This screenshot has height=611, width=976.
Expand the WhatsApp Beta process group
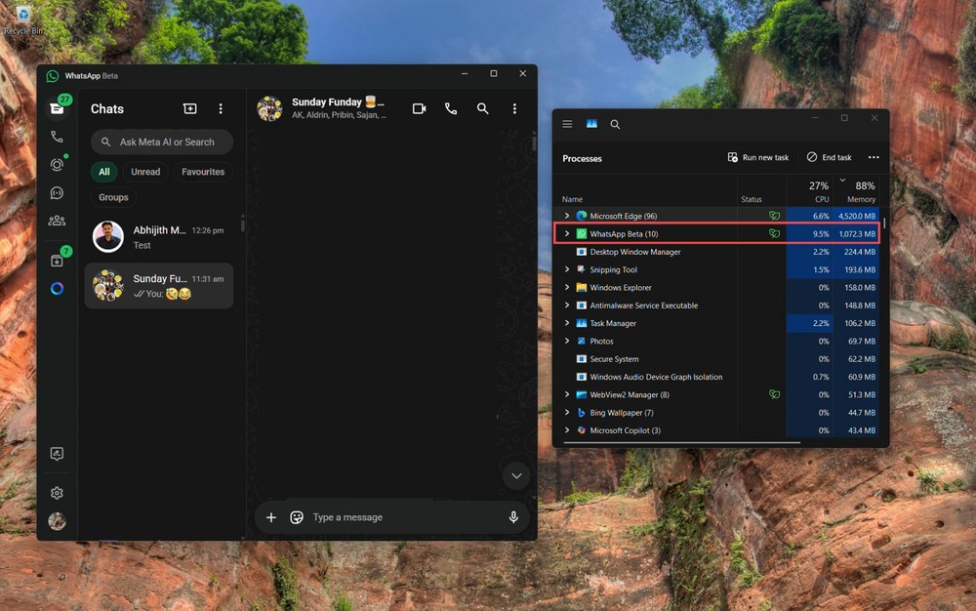pyautogui.click(x=567, y=234)
